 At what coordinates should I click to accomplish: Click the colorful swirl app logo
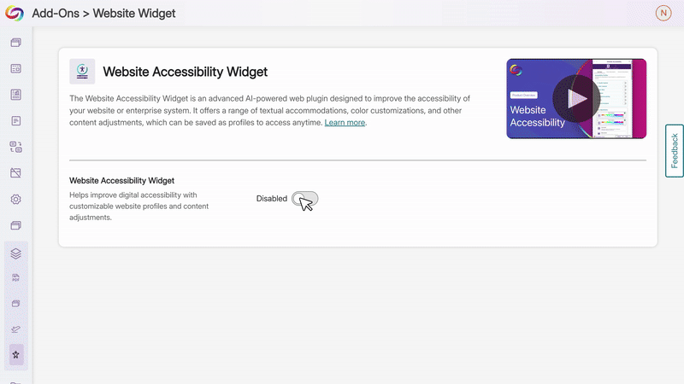pyautogui.click(x=15, y=13)
